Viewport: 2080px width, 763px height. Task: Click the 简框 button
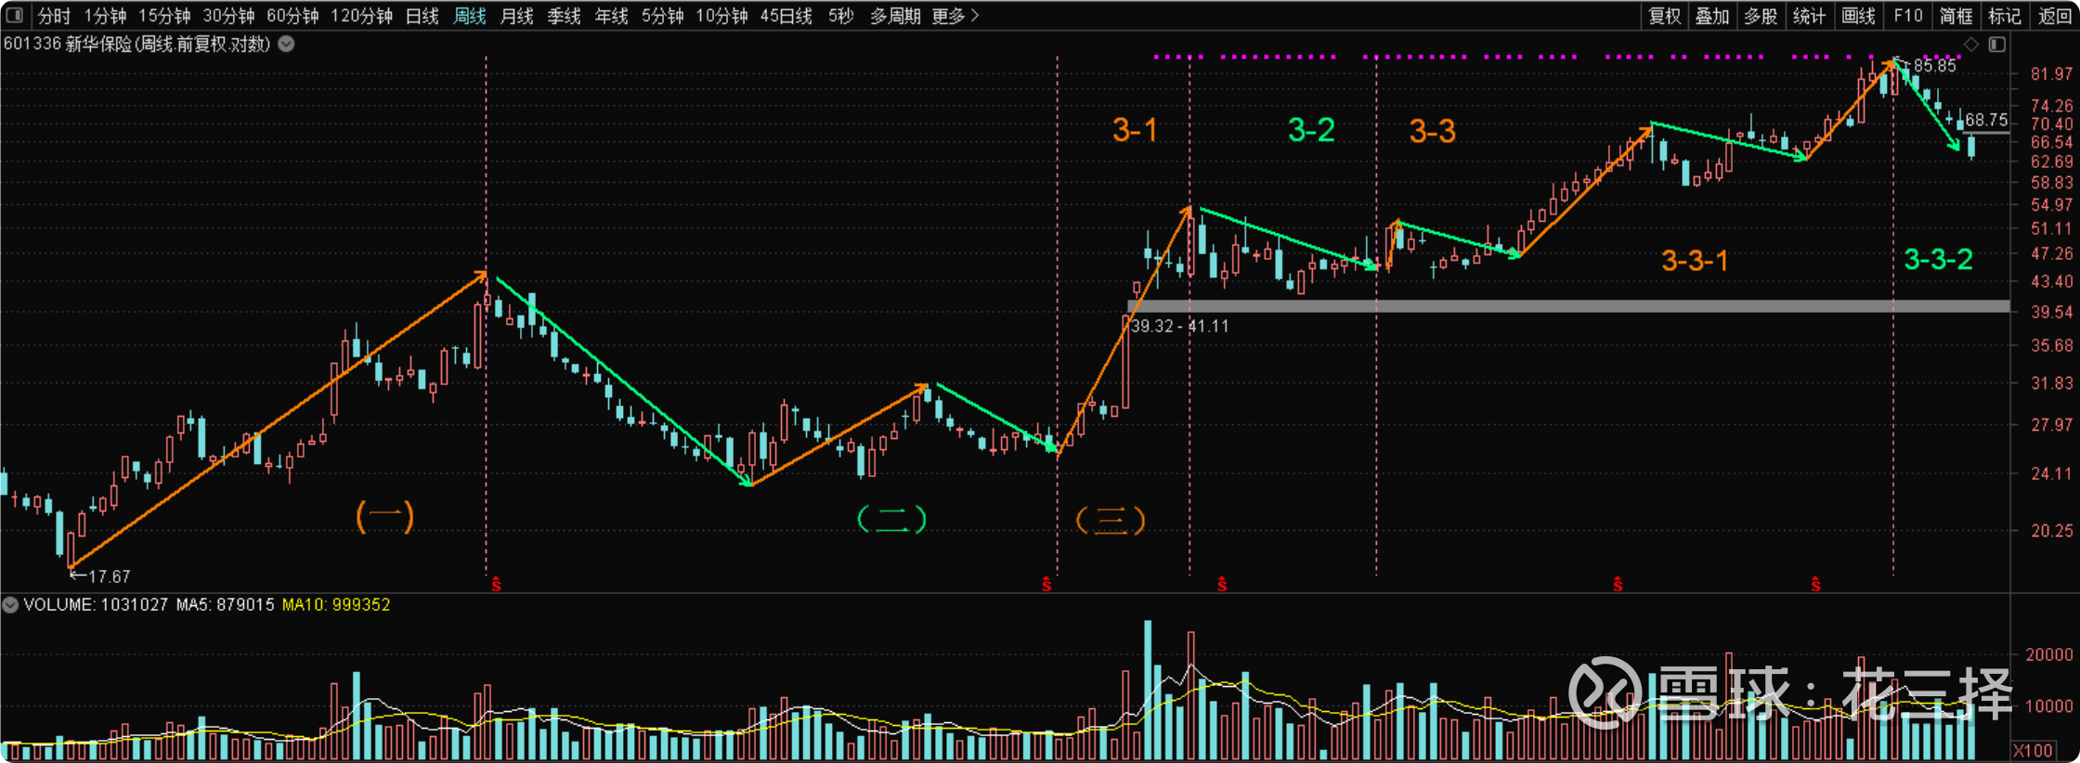click(1956, 16)
